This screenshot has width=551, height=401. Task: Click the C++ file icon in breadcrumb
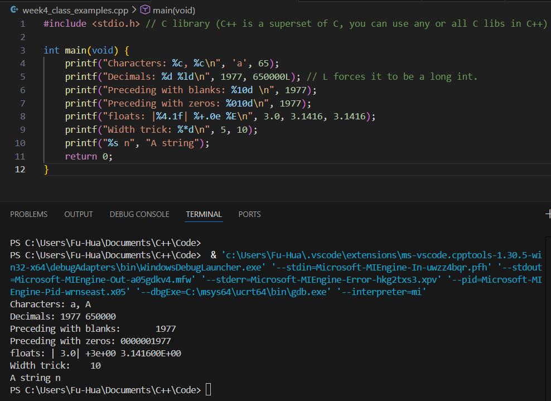pos(14,10)
